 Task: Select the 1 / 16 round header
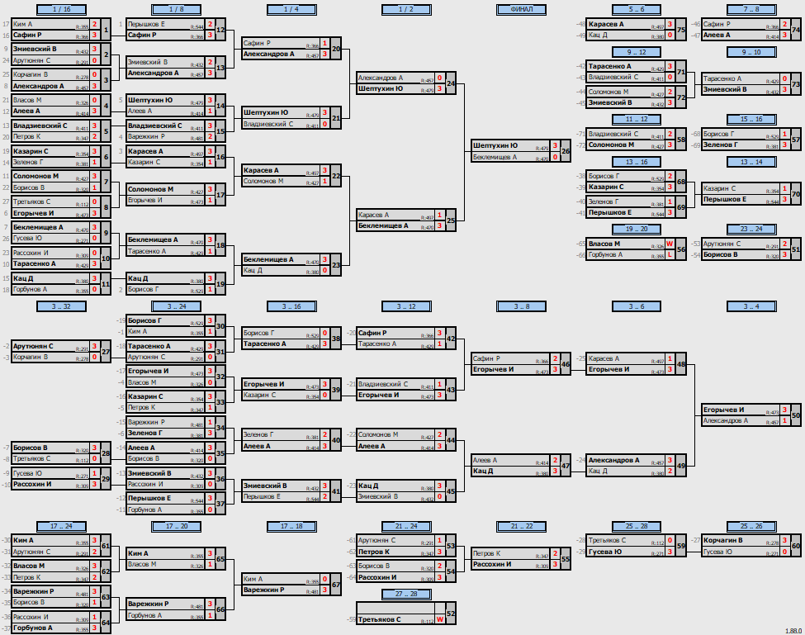pos(62,9)
